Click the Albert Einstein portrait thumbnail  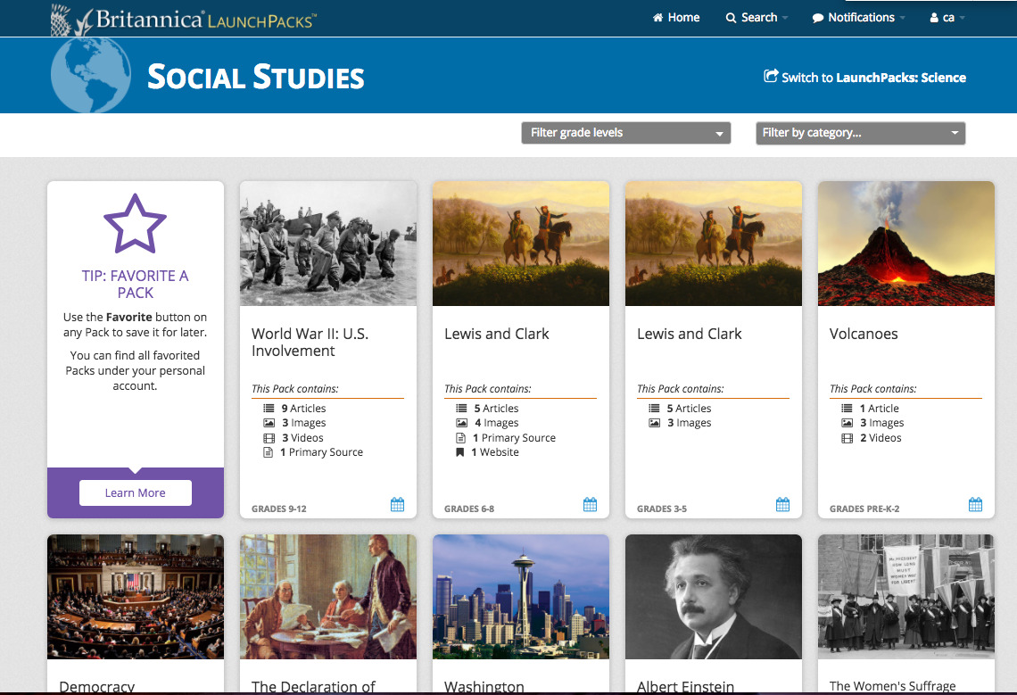[x=714, y=597]
